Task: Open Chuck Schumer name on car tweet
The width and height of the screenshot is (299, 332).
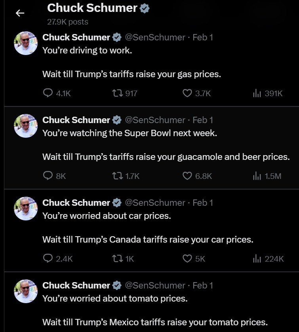Action: coord(76,203)
